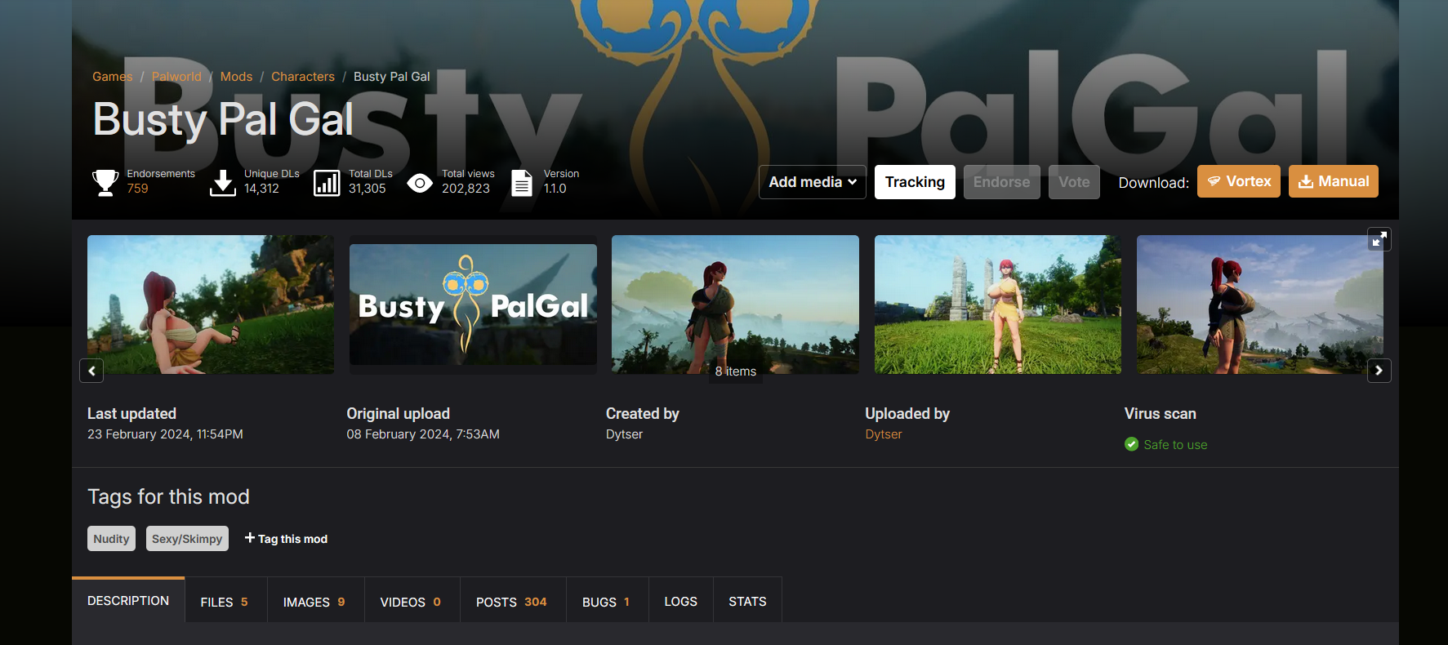
Task: Click the total views value 202,823
Action: point(466,189)
